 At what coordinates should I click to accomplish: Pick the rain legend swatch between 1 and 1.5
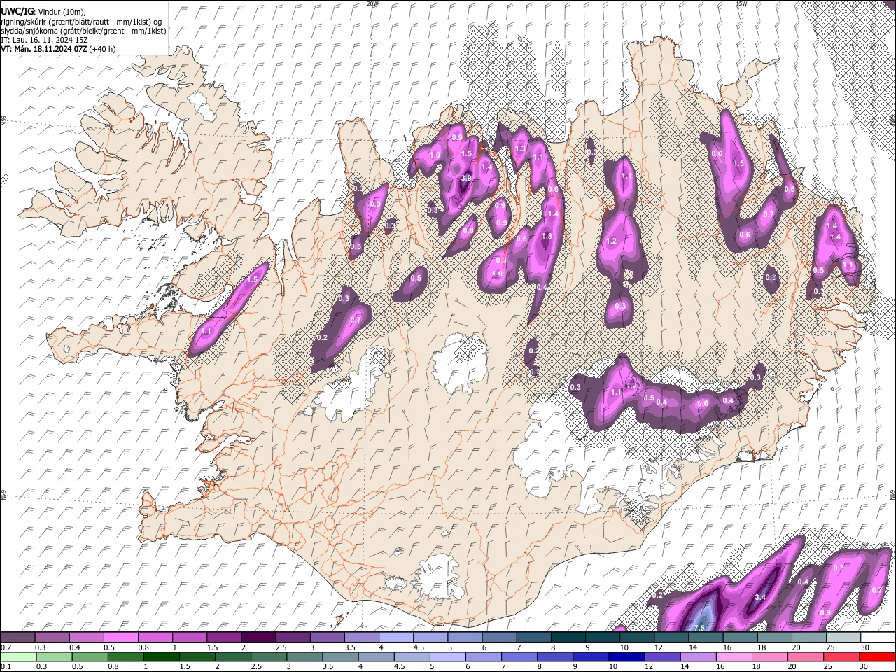pos(161,657)
